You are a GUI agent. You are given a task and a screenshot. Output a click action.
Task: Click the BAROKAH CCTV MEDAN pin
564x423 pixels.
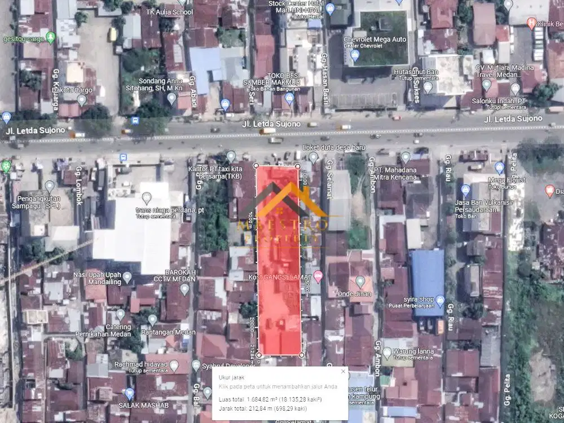(184, 289)
